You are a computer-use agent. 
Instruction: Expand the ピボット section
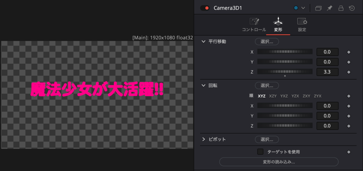[204, 139]
